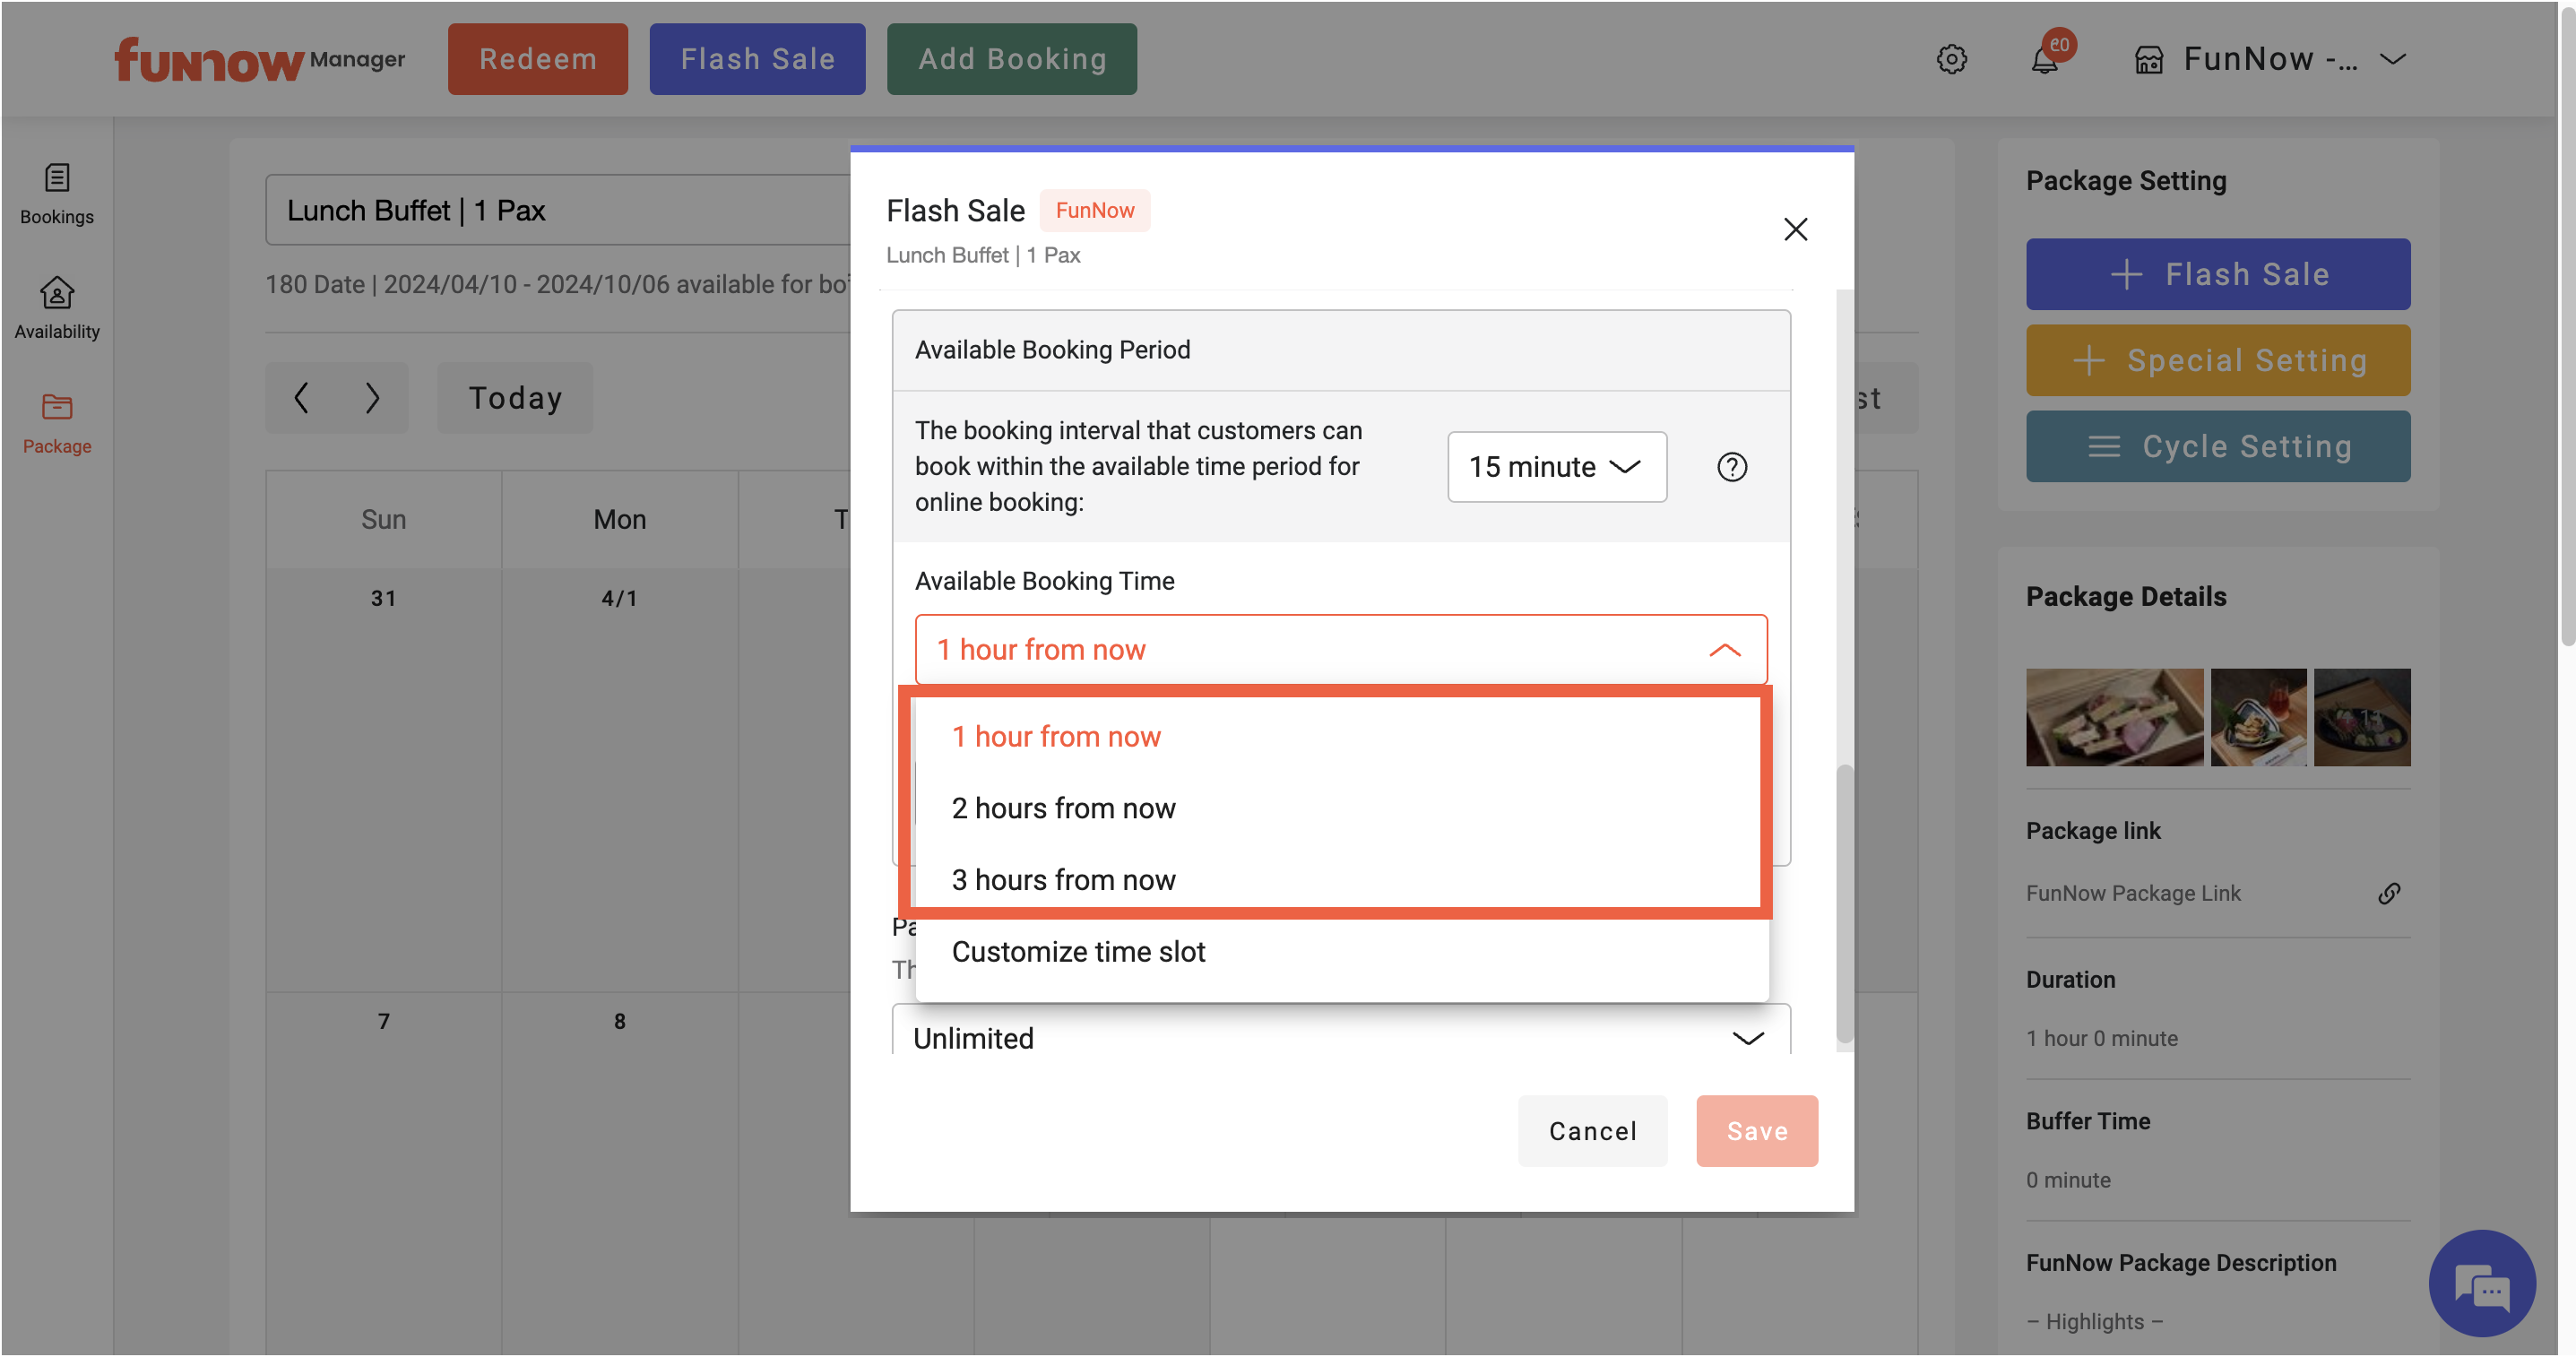The width and height of the screenshot is (2576, 1357).
Task: Close the Flash Sale dialog
Action: 1795,230
